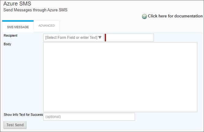Click the Body field label
This screenshot has width=204, height=132.
(x=7, y=44)
